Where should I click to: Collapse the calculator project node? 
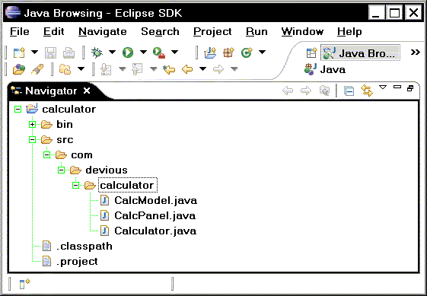coord(18,110)
